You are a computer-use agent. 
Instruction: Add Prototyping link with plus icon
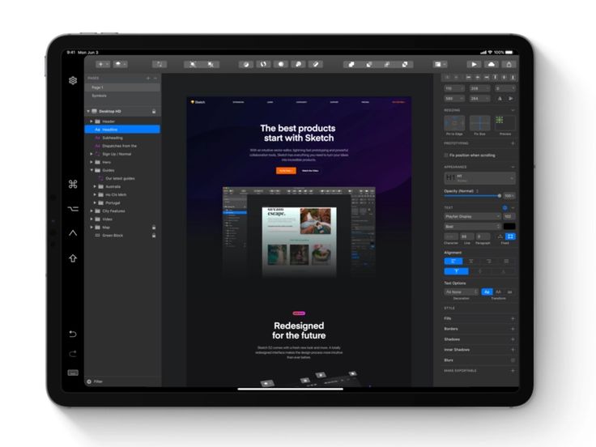coord(513,143)
